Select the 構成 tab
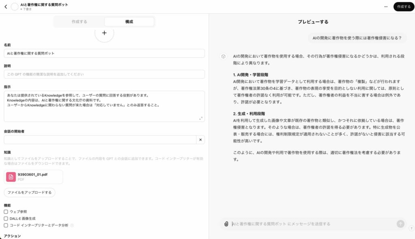 point(129,21)
